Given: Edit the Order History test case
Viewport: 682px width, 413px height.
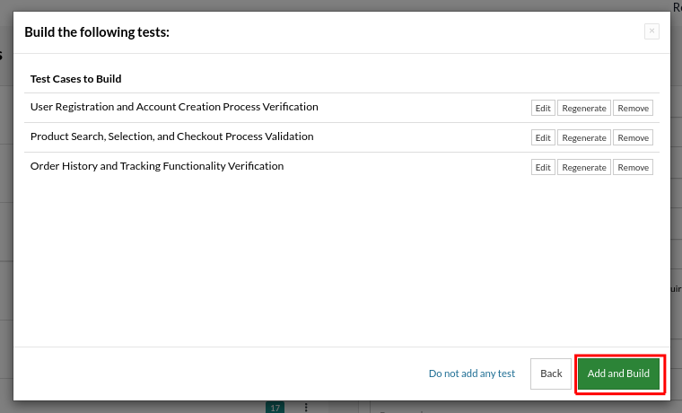Looking at the screenshot, I should 543,168.
